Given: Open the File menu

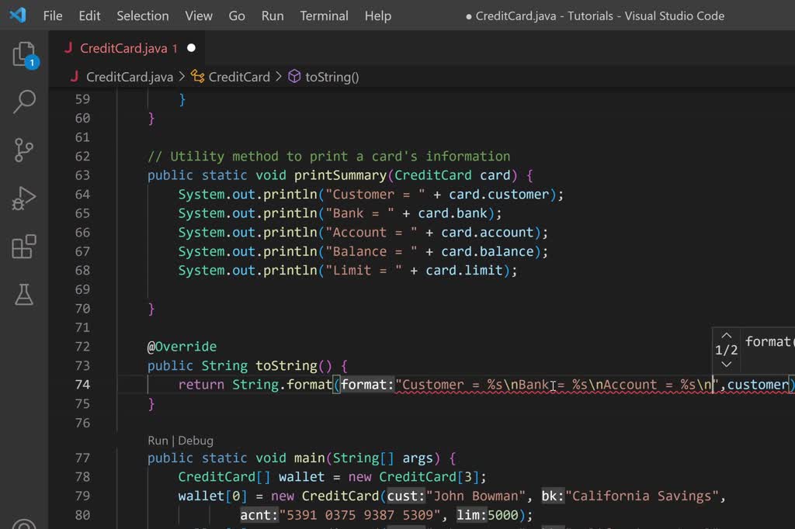Looking at the screenshot, I should click(x=52, y=15).
